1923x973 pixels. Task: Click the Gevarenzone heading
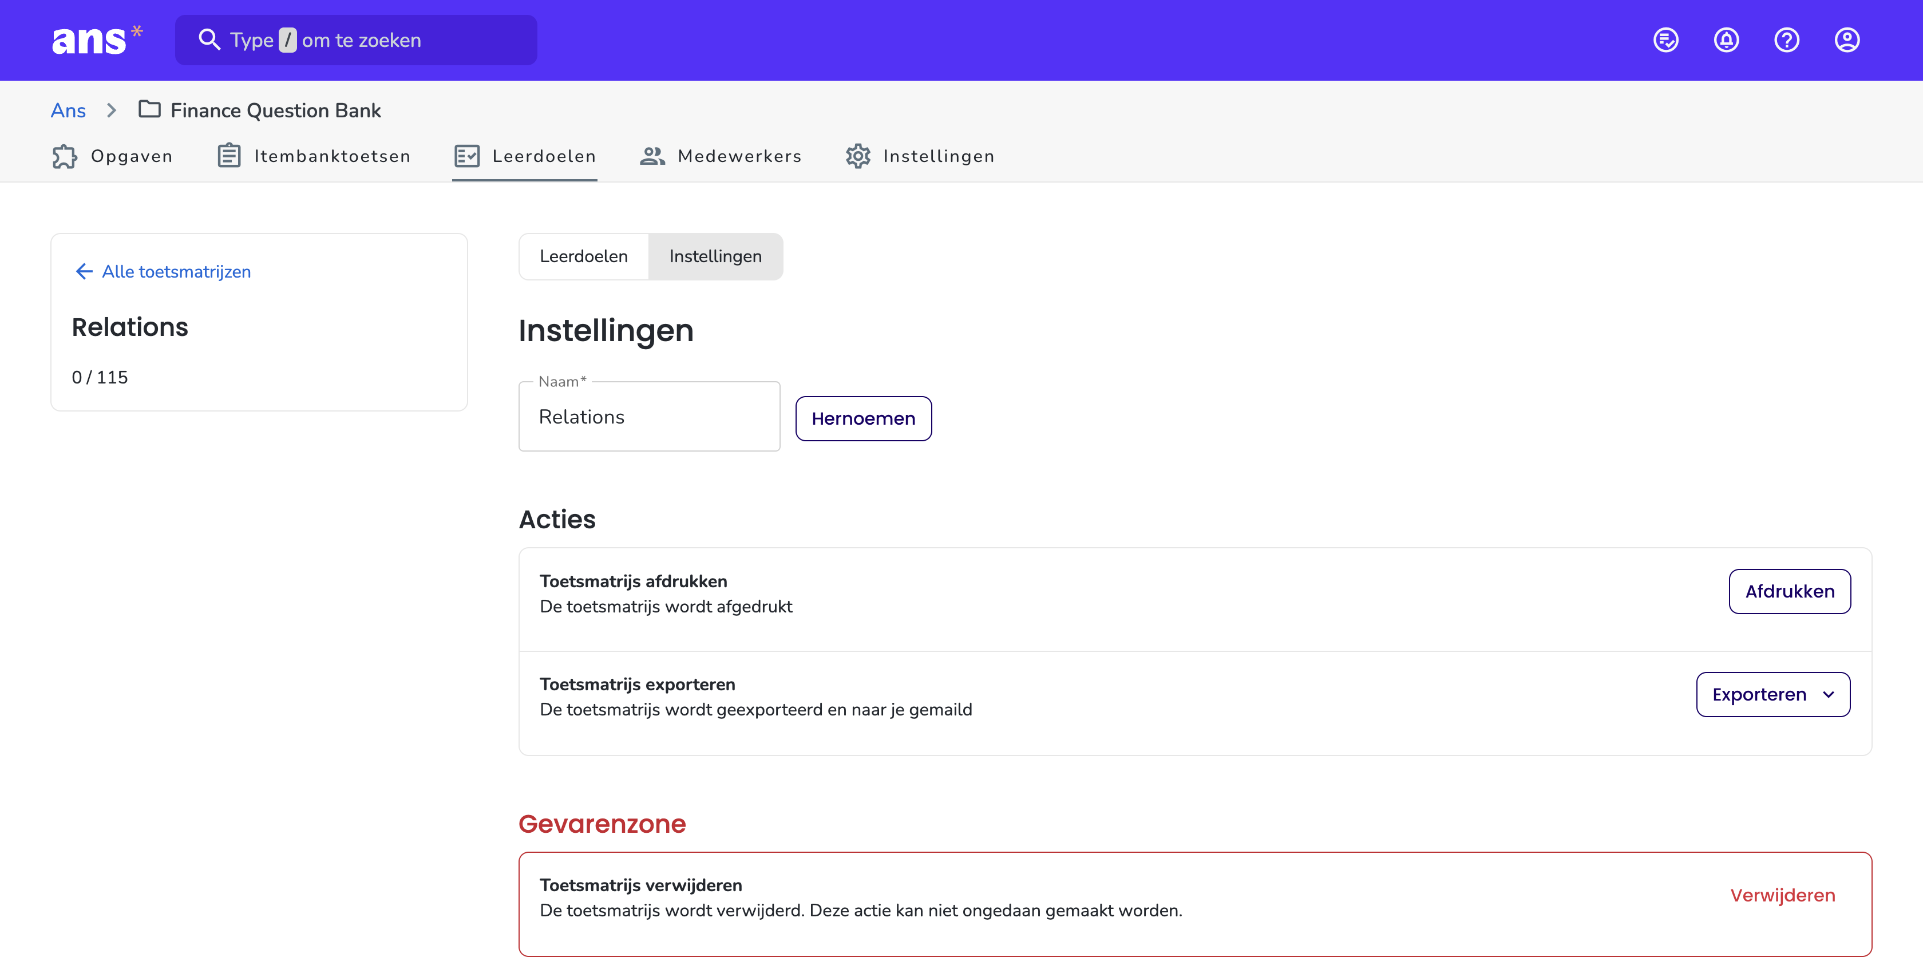click(x=603, y=824)
